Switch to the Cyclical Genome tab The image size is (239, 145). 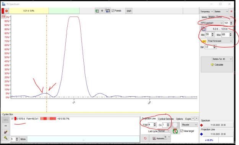[x=166, y=119]
